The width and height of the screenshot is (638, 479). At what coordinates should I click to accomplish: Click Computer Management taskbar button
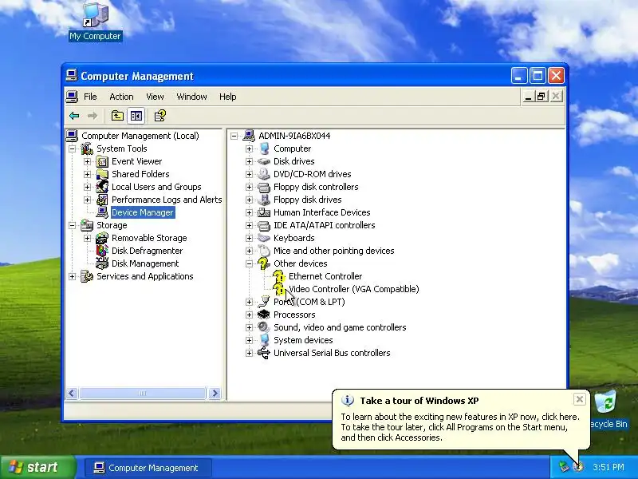tap(148, 468)
